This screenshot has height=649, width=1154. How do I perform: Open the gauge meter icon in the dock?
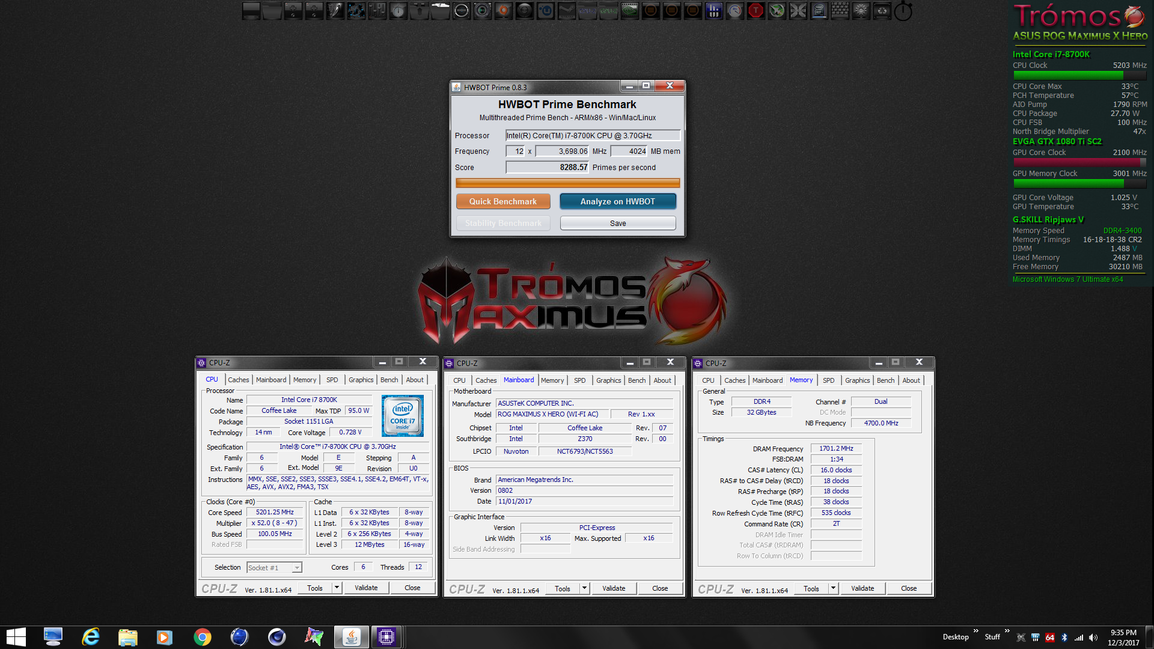click(734, 11)
